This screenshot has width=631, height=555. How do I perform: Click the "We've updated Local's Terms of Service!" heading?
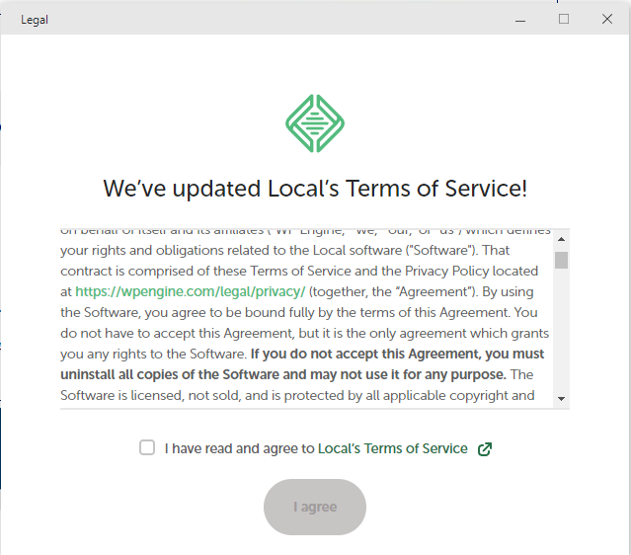(x=315, y=189)
